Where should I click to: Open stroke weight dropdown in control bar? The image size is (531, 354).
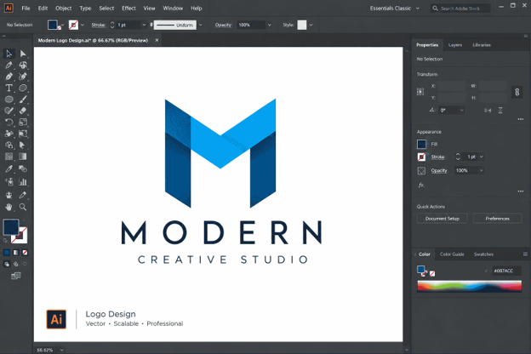(144, 25)
